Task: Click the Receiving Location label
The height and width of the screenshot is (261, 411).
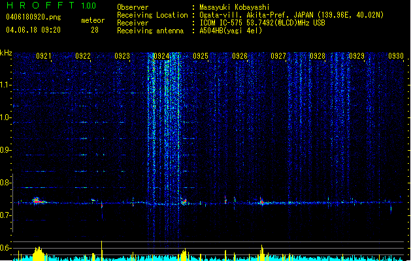Action: tap(152, 15)
